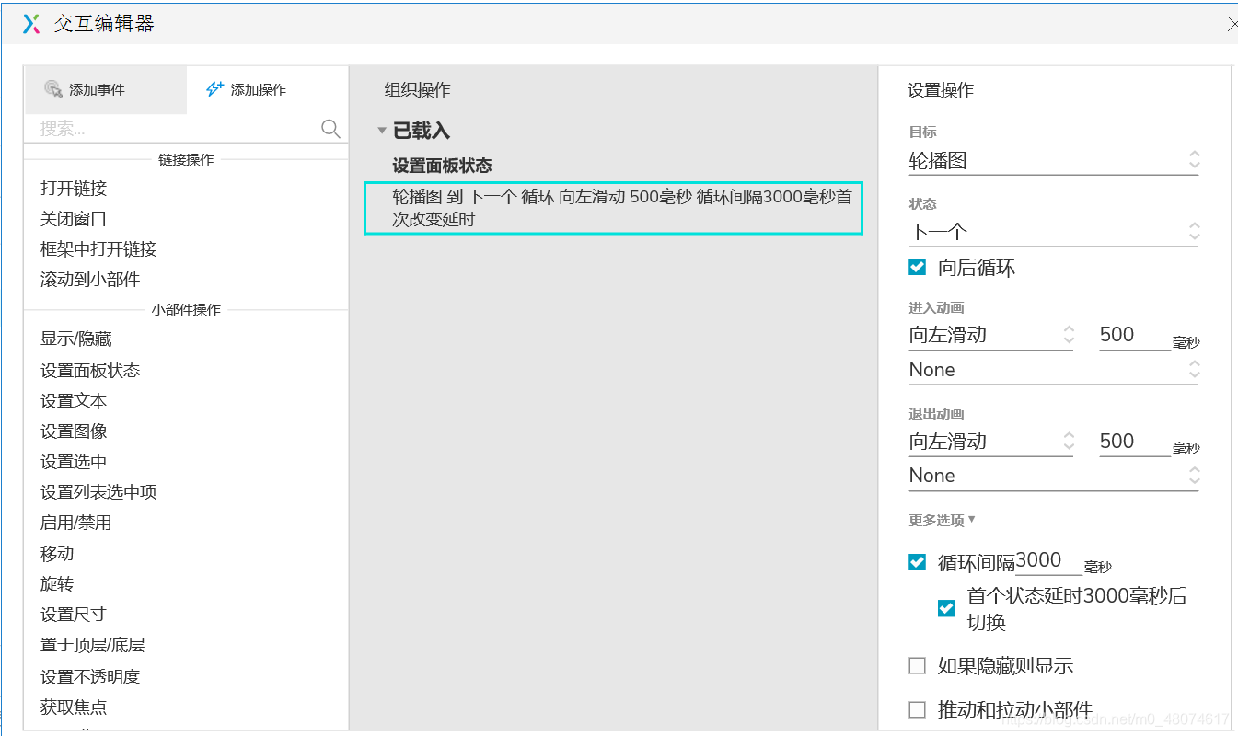This screenshot has height=736, width=1238.
Task: Select the 滚动到小部件 action
Action: [90, 280]
